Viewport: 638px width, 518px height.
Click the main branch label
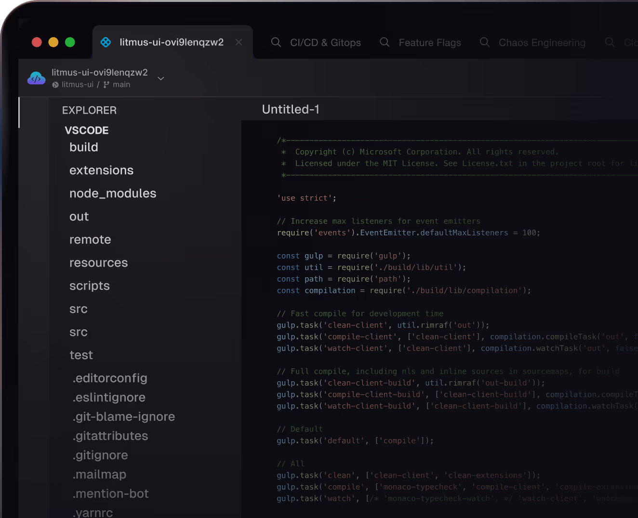(121, 85)
